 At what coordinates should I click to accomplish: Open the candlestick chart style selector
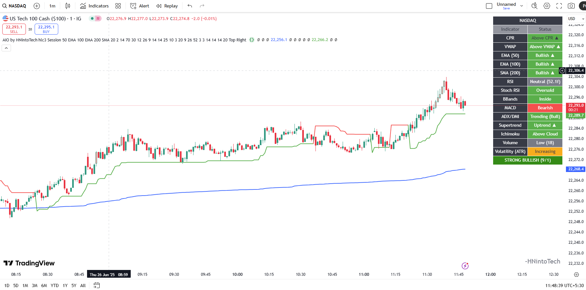tap(68, 6)
